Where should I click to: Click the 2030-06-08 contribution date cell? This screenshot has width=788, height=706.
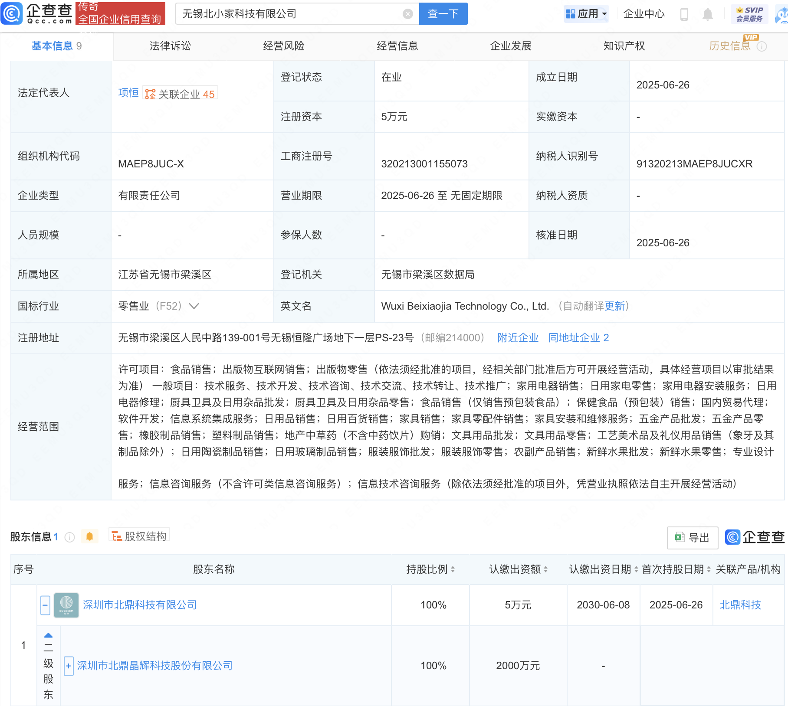(x=603, y=605)
